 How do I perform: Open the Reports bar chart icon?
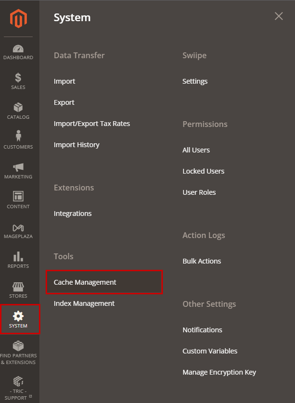pyautogui.click(x=18, y=257)
